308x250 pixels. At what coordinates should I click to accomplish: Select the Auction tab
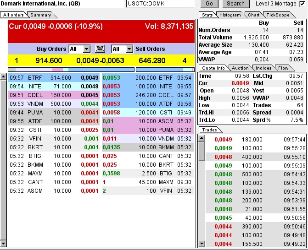point(240,68)
